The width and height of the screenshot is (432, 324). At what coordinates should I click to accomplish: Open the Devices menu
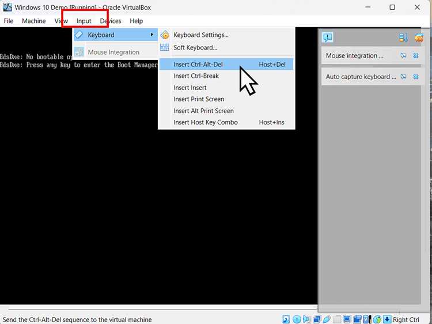tap(111, 21)
